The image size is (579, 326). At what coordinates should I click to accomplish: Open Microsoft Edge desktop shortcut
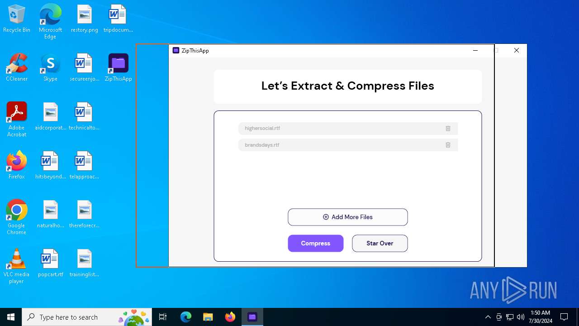tap(50, 22)
